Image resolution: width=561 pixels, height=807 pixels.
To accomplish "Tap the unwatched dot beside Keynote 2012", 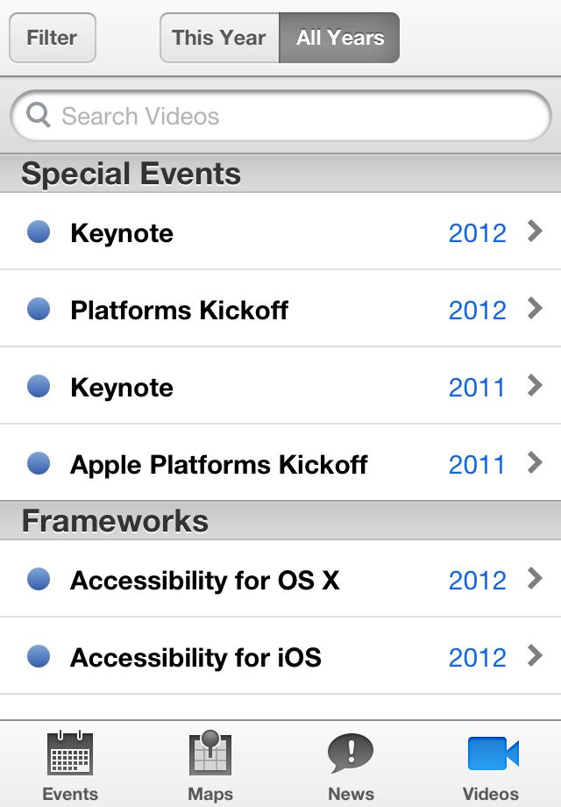I will 39,232.
